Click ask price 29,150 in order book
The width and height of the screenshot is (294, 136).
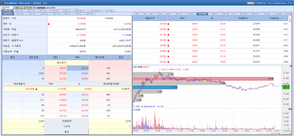point(56,116)
